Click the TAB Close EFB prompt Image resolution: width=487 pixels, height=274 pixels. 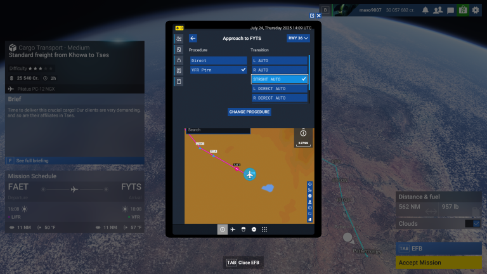click(243, 263)
